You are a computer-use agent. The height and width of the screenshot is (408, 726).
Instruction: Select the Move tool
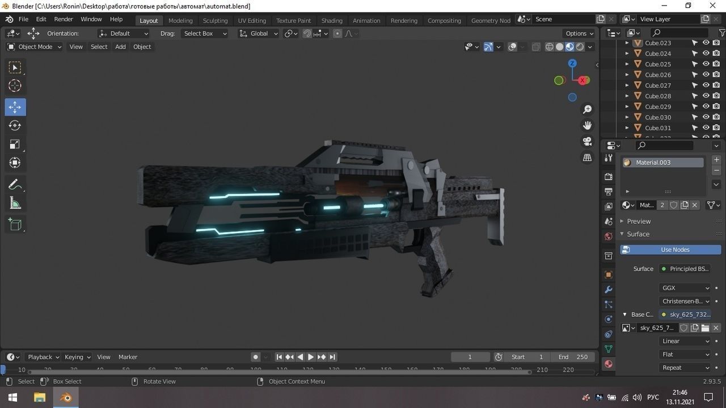[15, 107]
